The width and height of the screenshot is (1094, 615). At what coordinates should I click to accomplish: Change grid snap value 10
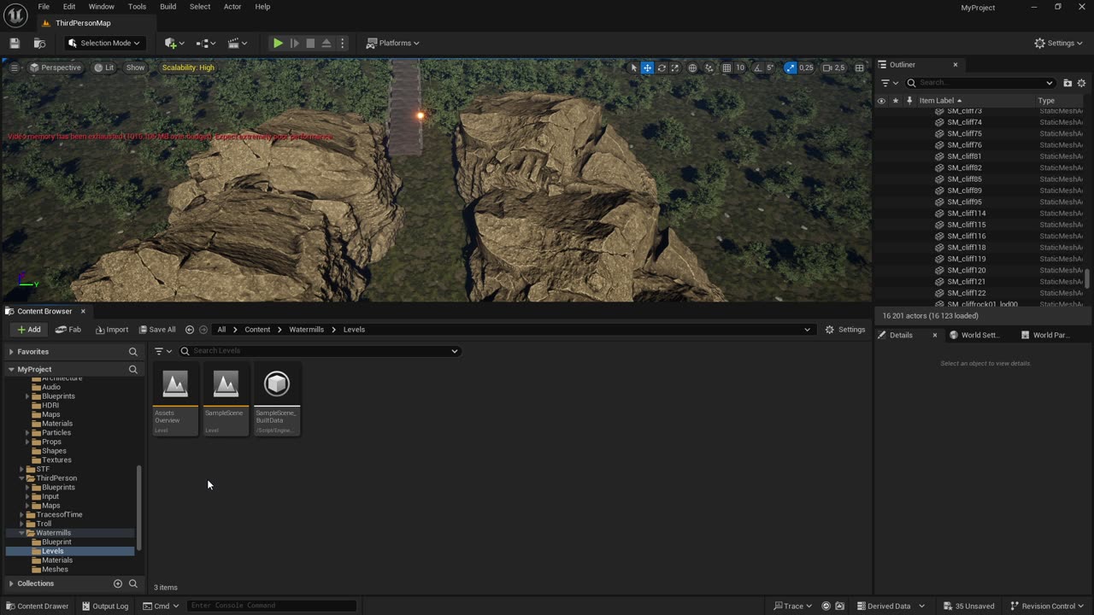pos(740,67)
